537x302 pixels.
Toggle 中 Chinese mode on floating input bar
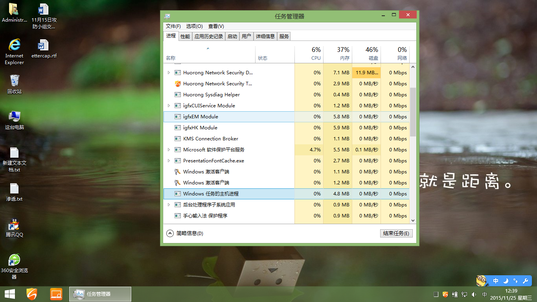click(x=496, y=281)
